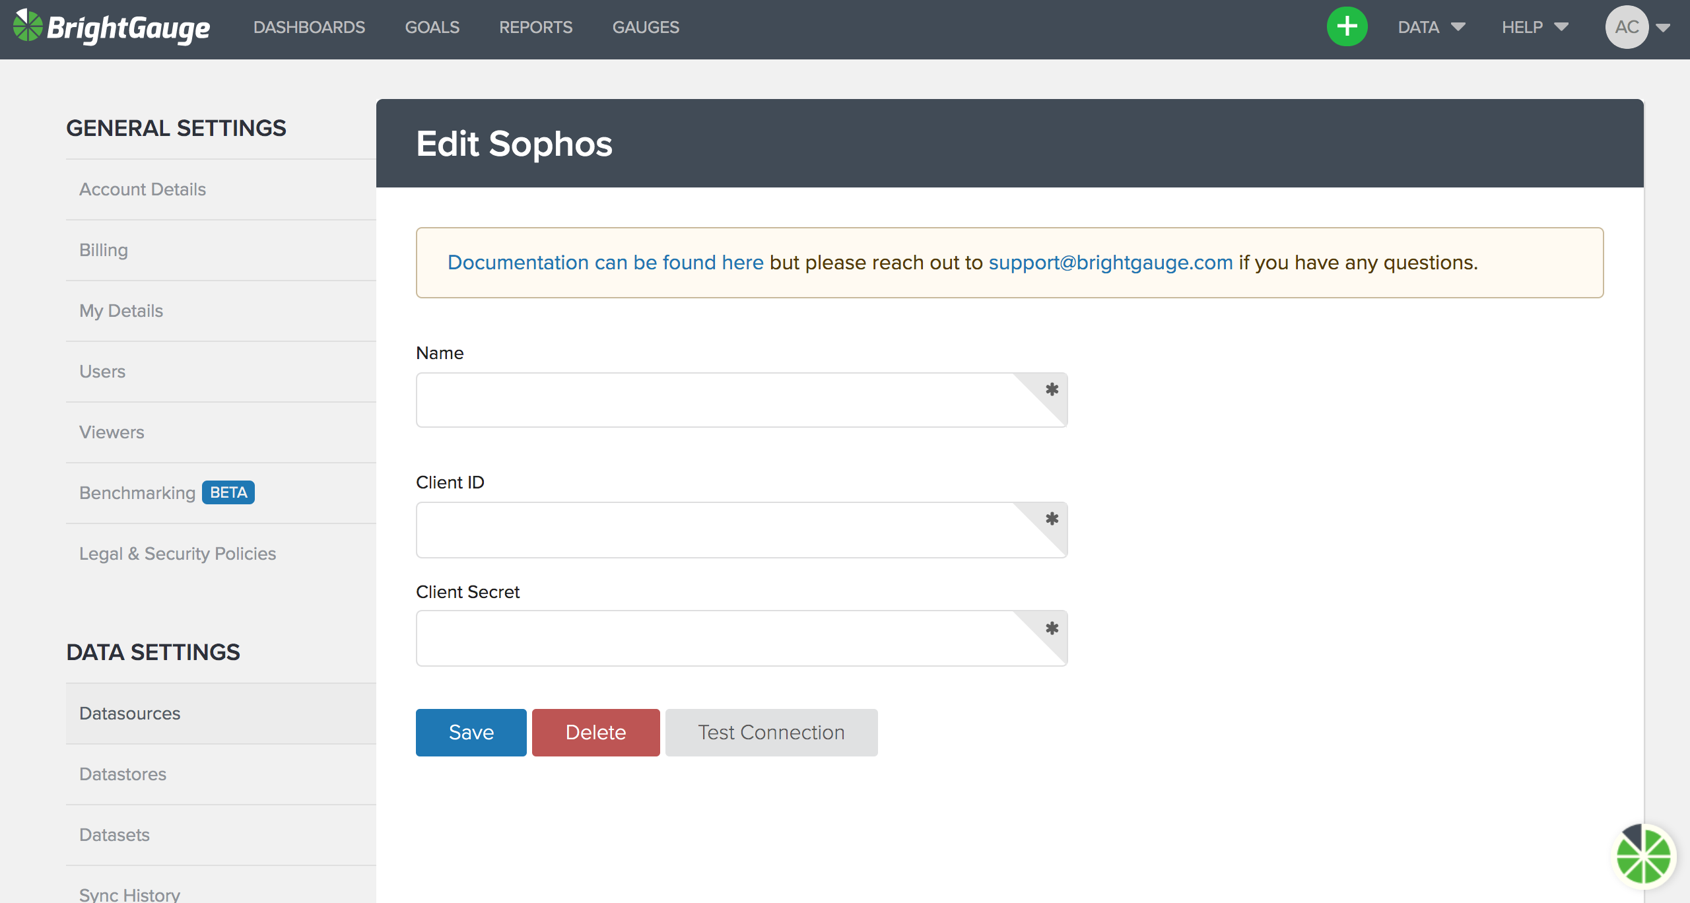Expand the DATA dropdown menu
The image size is (1690, 903).
(1431, 27)
